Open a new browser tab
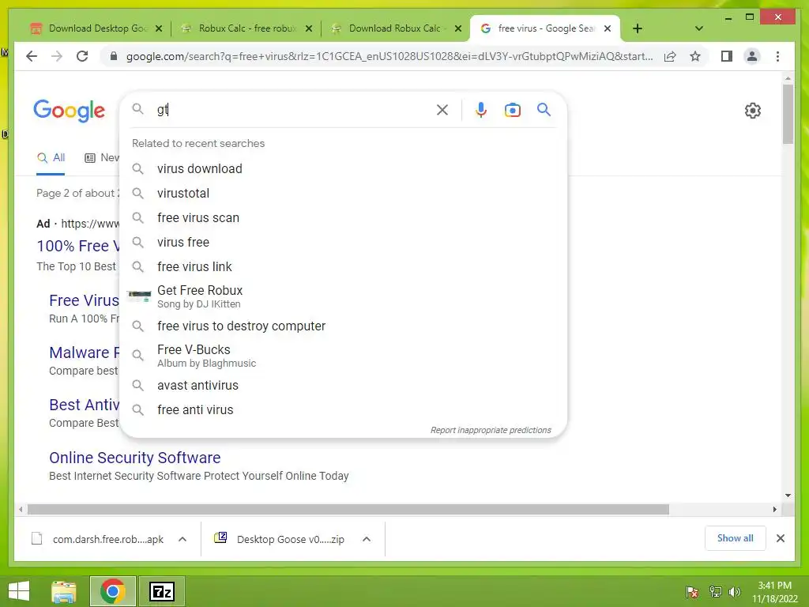 pyautogui.click(x=638, y=28)
